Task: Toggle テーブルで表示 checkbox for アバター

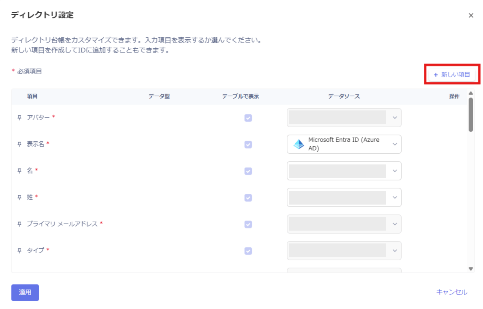Action: pos(248,118)
